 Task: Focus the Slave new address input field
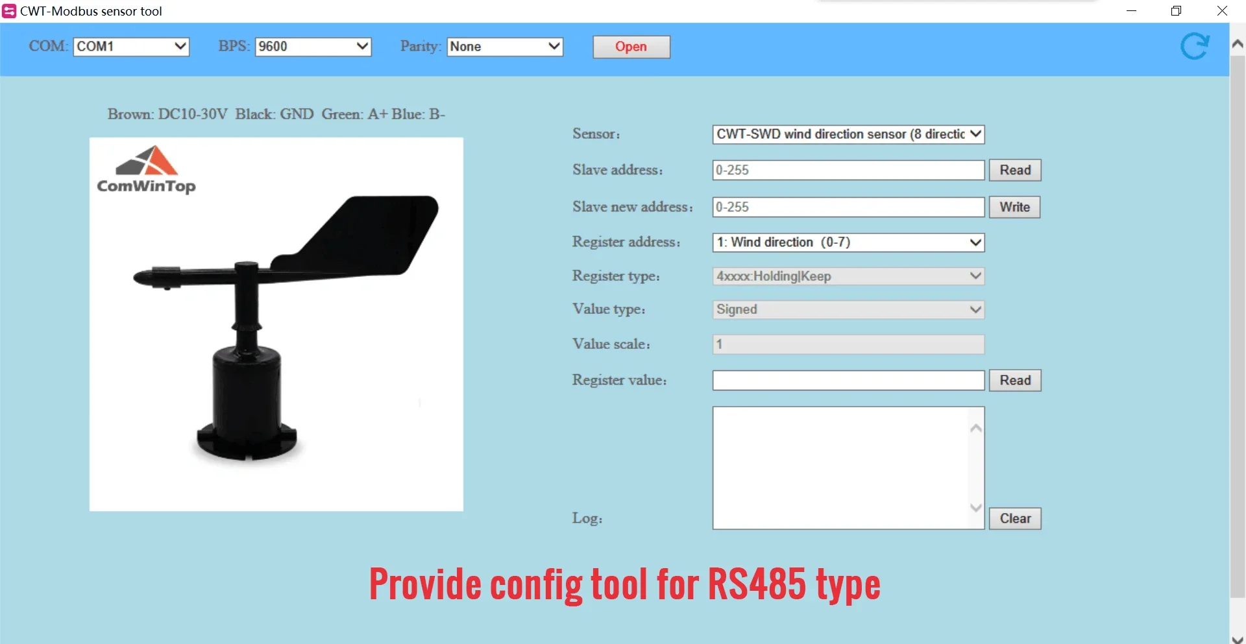click(x=848, y=207)
